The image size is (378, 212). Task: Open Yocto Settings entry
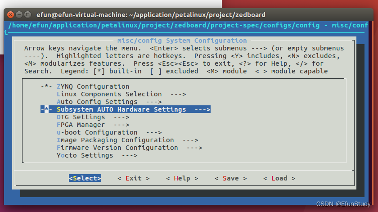coord(97,155)
